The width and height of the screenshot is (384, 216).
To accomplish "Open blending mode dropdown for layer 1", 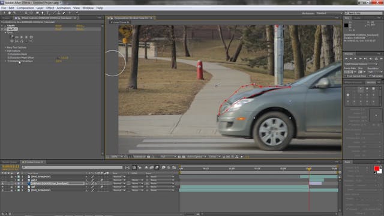I will (x=119, y=176).
